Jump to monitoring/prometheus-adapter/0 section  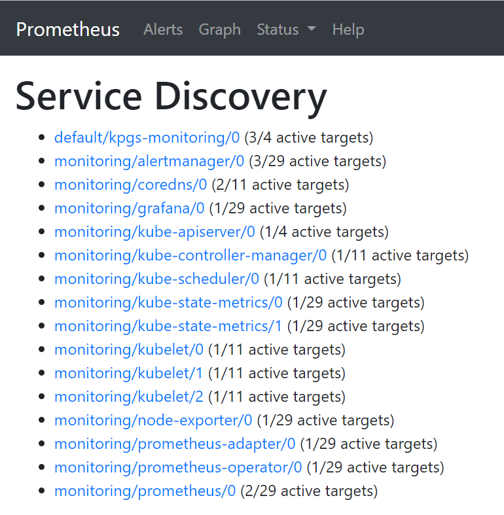[175, 444]
